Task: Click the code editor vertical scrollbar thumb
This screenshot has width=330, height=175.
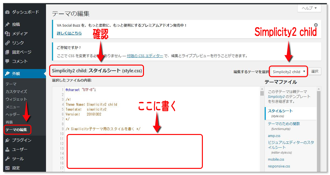Action: (262, 93)
